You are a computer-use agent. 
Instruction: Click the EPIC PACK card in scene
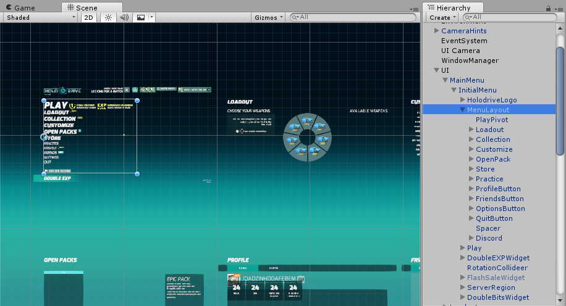pyautogui.click(x=185, y=290)
